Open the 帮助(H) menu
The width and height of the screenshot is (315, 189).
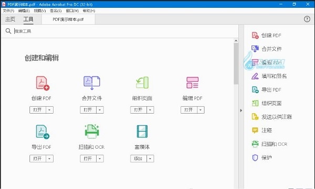(x=89, y=10)
